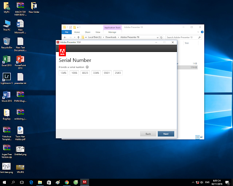Select the Word 2013 shortcut icon
This screenshot has height=186, width=233.
tap(7, 95)
